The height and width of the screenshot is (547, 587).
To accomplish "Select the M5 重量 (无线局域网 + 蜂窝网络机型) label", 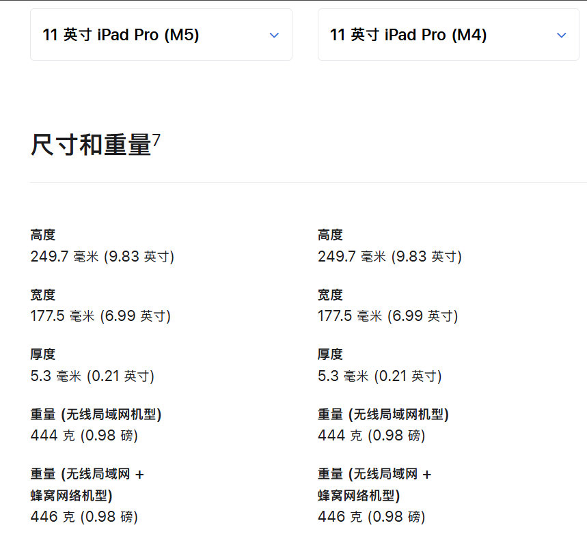I will [x=87, y=485].
